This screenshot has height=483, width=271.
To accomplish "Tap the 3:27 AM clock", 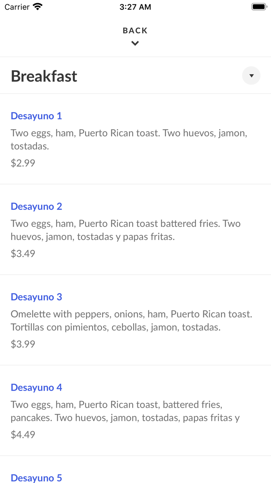I will click(135, 7).
